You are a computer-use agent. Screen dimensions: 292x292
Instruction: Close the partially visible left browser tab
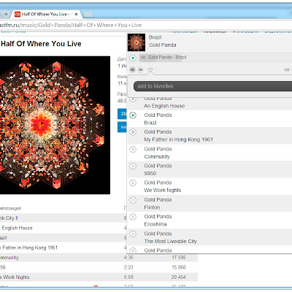tap(6, 15)
